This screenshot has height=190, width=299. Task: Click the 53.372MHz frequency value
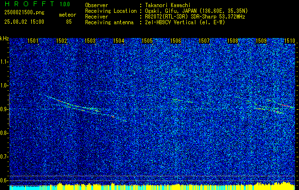(231, 17)
